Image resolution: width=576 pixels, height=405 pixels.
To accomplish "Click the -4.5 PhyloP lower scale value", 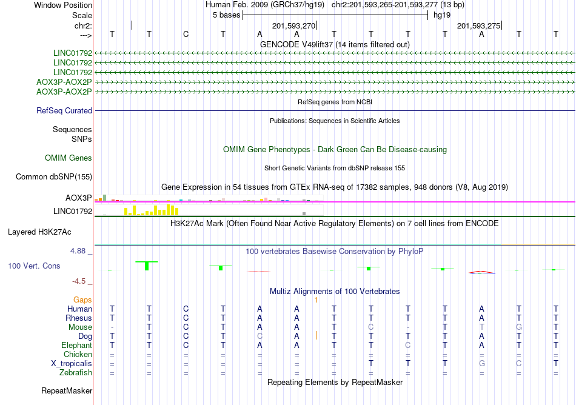I will [x=79, y=281].
